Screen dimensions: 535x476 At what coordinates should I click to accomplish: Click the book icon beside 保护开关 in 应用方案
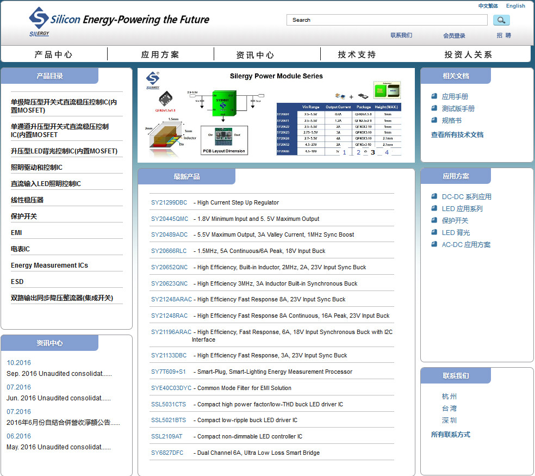tap(434, 220)
